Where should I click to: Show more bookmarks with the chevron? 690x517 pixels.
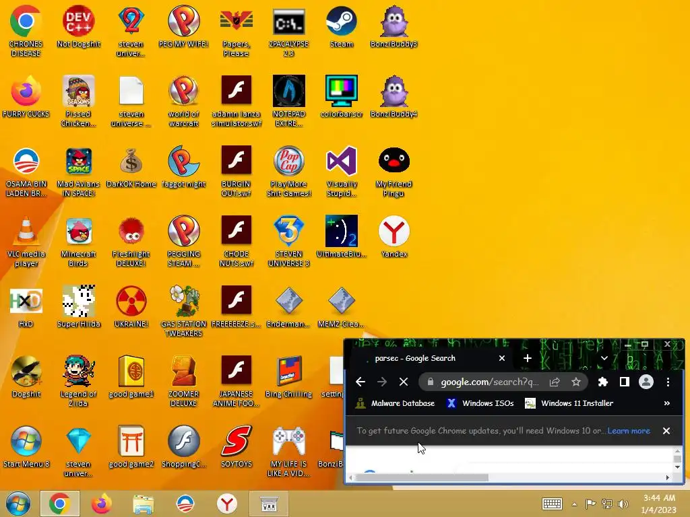pos(666,403)
